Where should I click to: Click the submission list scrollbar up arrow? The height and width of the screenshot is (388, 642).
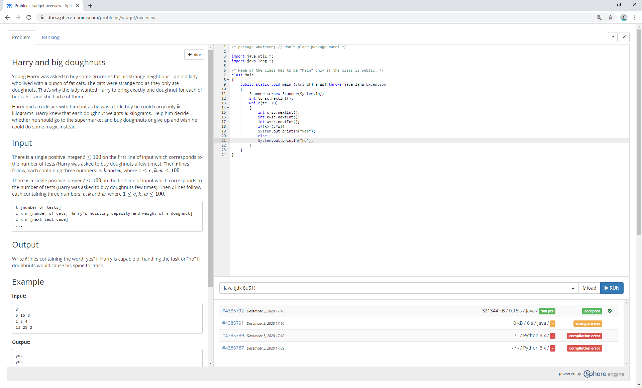click(x=627, y=303)
